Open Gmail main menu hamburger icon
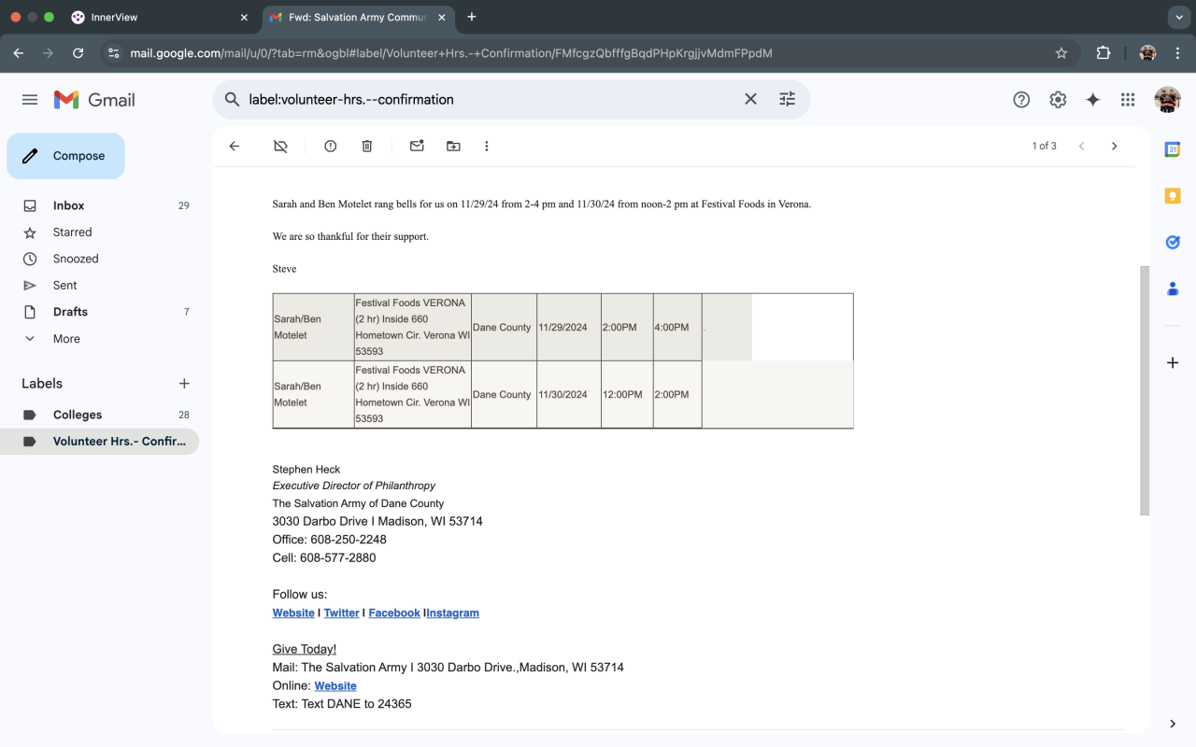The image size is (1196, 747). [30, 100]
